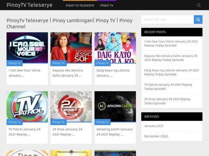Click the page heading 'PinoyTv Teleserye | Pinoy Lambingan'

pos(69,24)
